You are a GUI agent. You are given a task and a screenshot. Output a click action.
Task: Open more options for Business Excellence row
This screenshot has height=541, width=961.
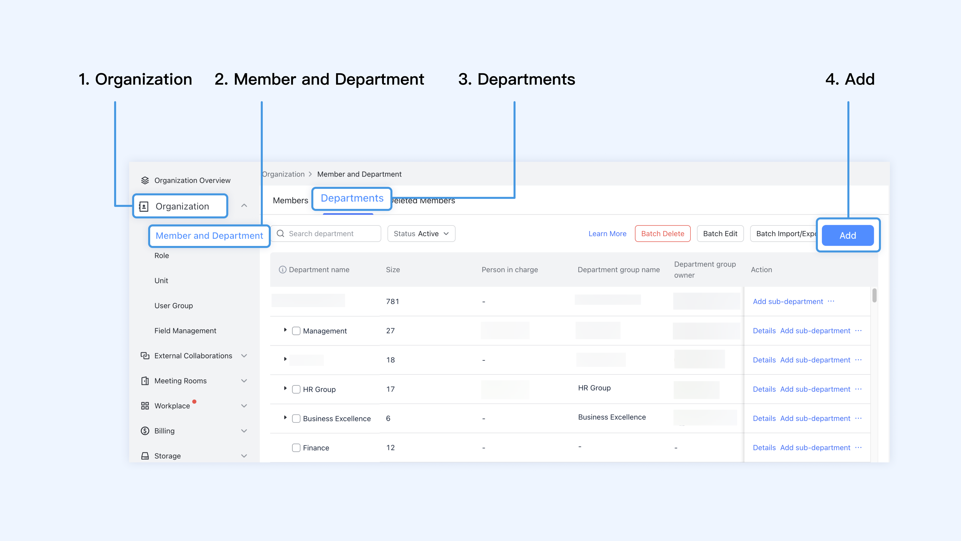point(858,418)
